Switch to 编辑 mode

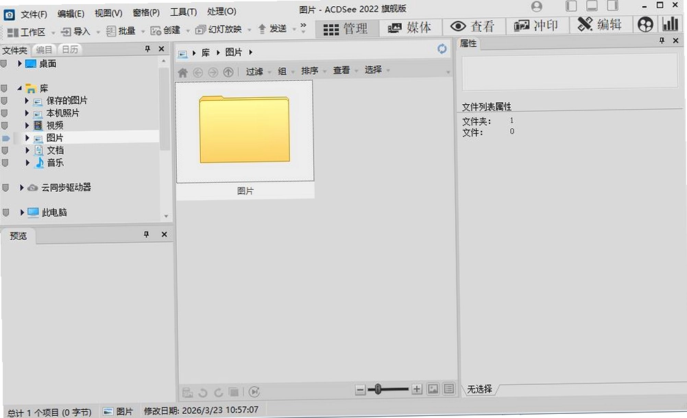tap(600, 24)
